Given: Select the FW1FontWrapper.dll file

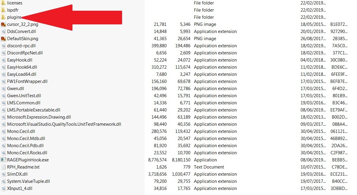Looking at the screenshot, I should coord(27,81).
